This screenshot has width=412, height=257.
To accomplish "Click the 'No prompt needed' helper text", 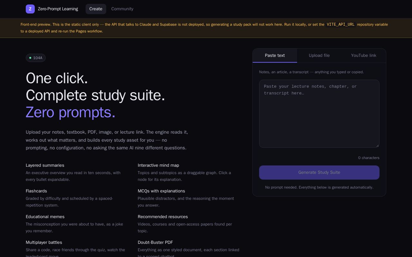I will click(x=319, y=187).
